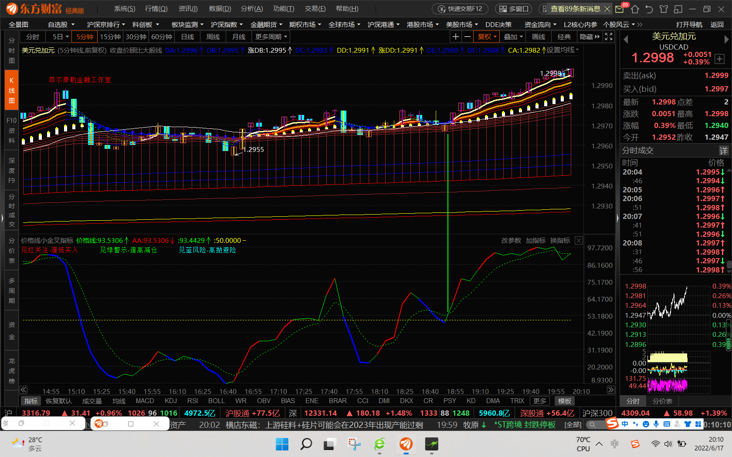
Task: Open the Quick Trade F12 button
Action: click(460, 9)
